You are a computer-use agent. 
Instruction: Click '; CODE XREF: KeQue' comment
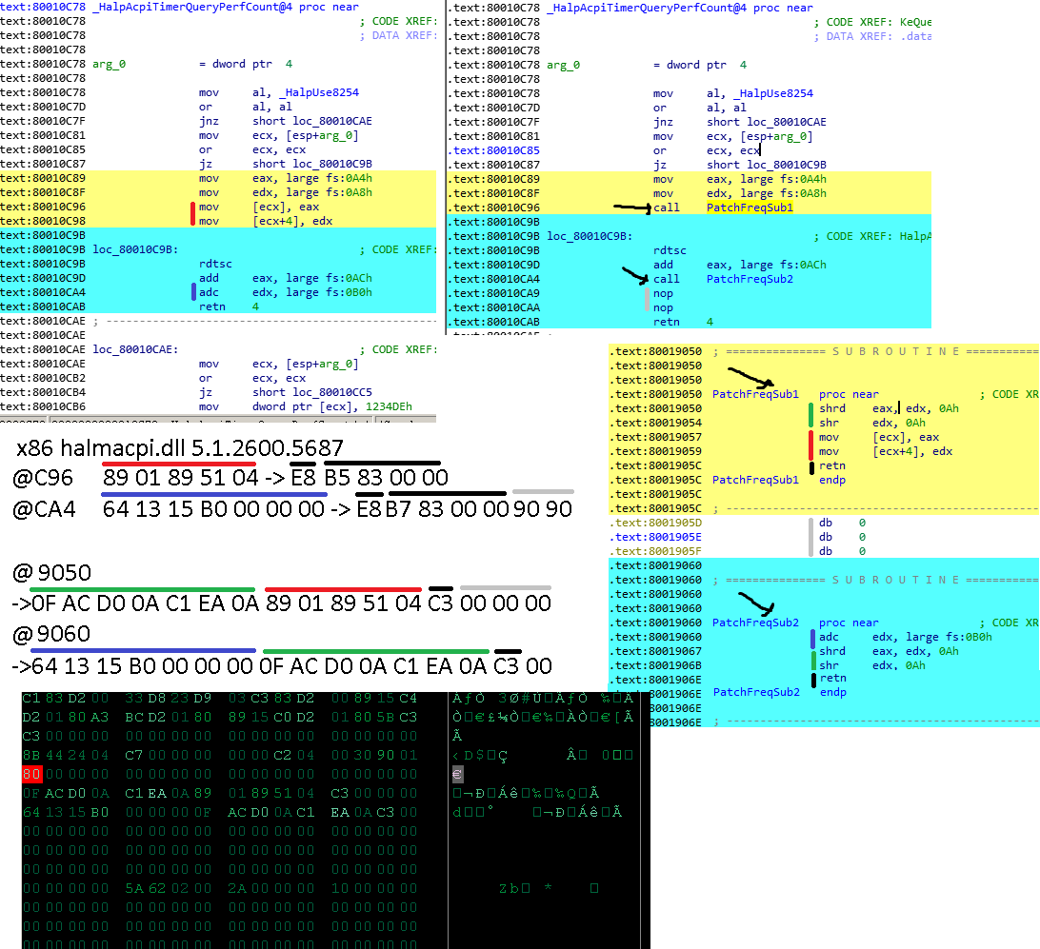[872, 22]
